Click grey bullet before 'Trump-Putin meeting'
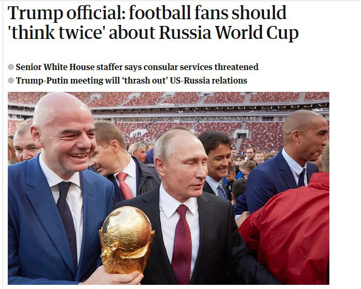Viewport: 361px width, 289px height. coord(11,80)
